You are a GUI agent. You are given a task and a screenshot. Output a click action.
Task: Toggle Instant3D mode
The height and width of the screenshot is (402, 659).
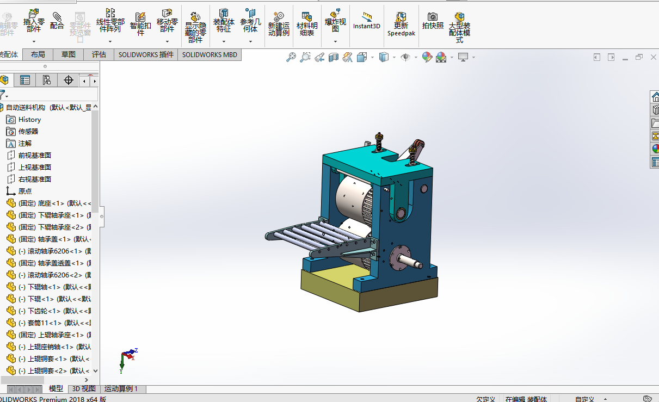367,21
